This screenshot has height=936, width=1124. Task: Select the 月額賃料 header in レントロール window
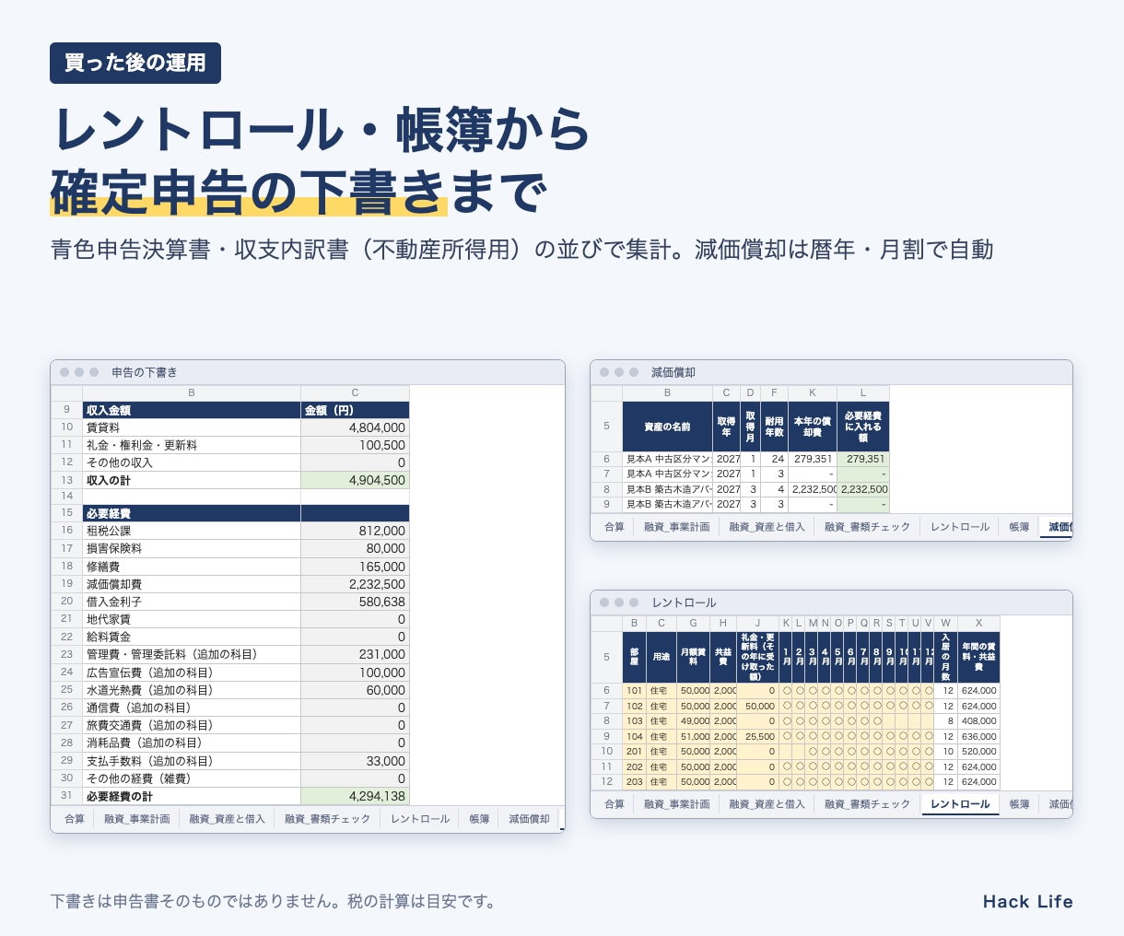pyautogui.click(x=693, y=657)
